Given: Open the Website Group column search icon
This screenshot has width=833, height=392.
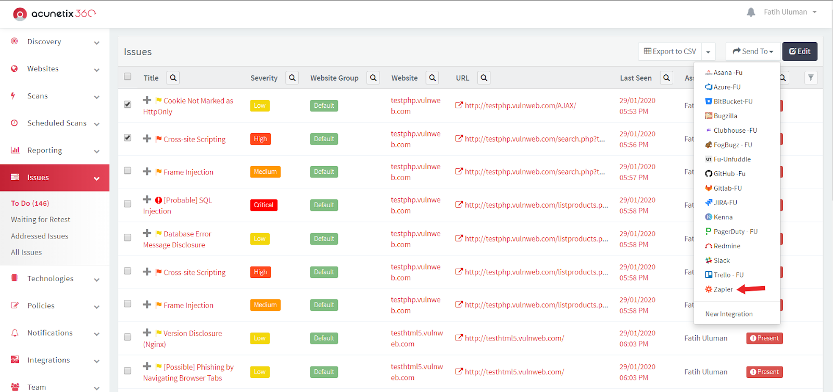Looking at the screenshot, I should 373,78.
